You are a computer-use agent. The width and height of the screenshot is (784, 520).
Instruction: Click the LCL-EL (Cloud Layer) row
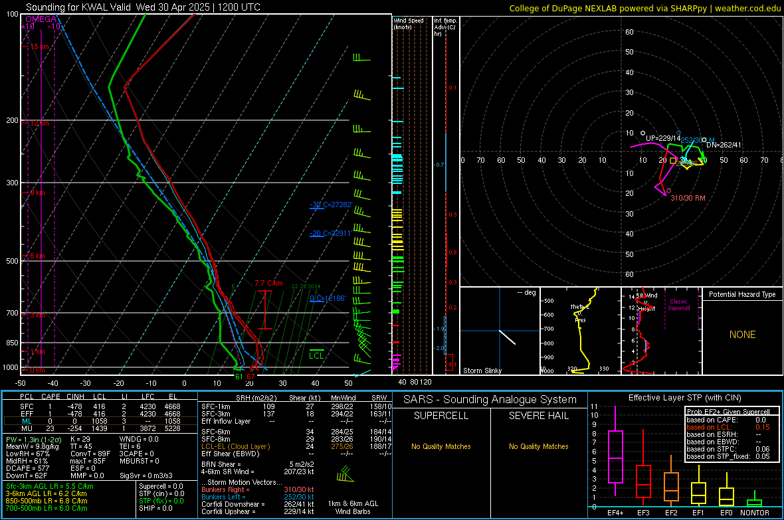pyautogui.click(x=296, y=446)
